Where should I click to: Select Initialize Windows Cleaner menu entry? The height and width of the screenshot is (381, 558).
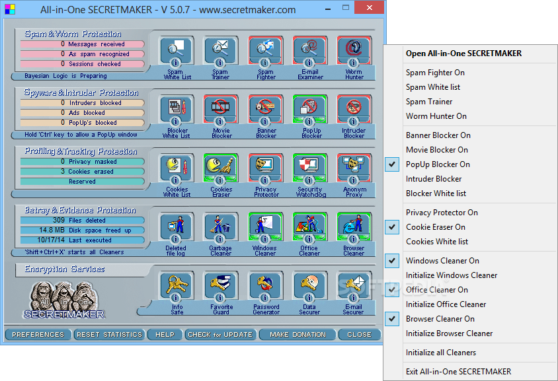pyautogui.click(x=470, y=275)
